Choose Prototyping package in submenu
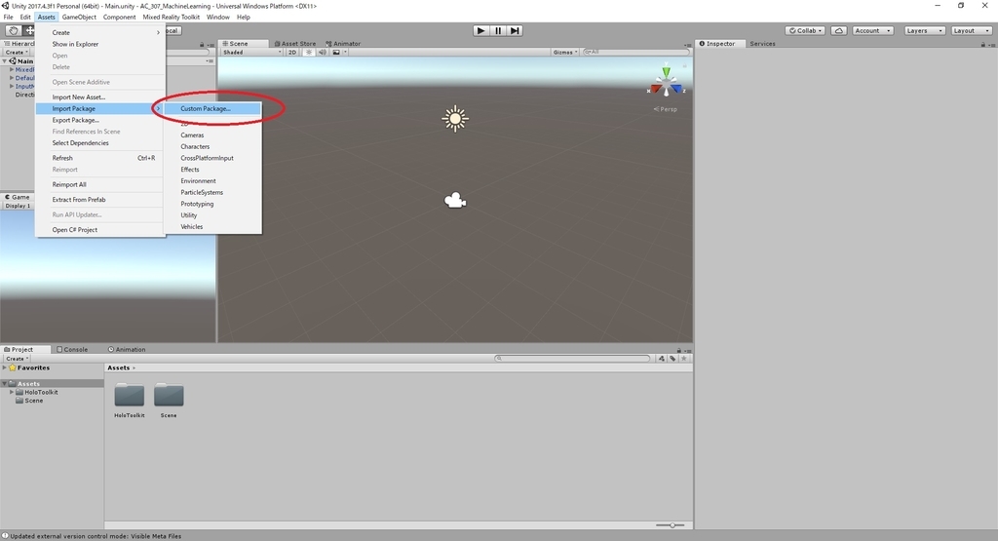This screenshot has width=998, height=541. pos(211,204)
